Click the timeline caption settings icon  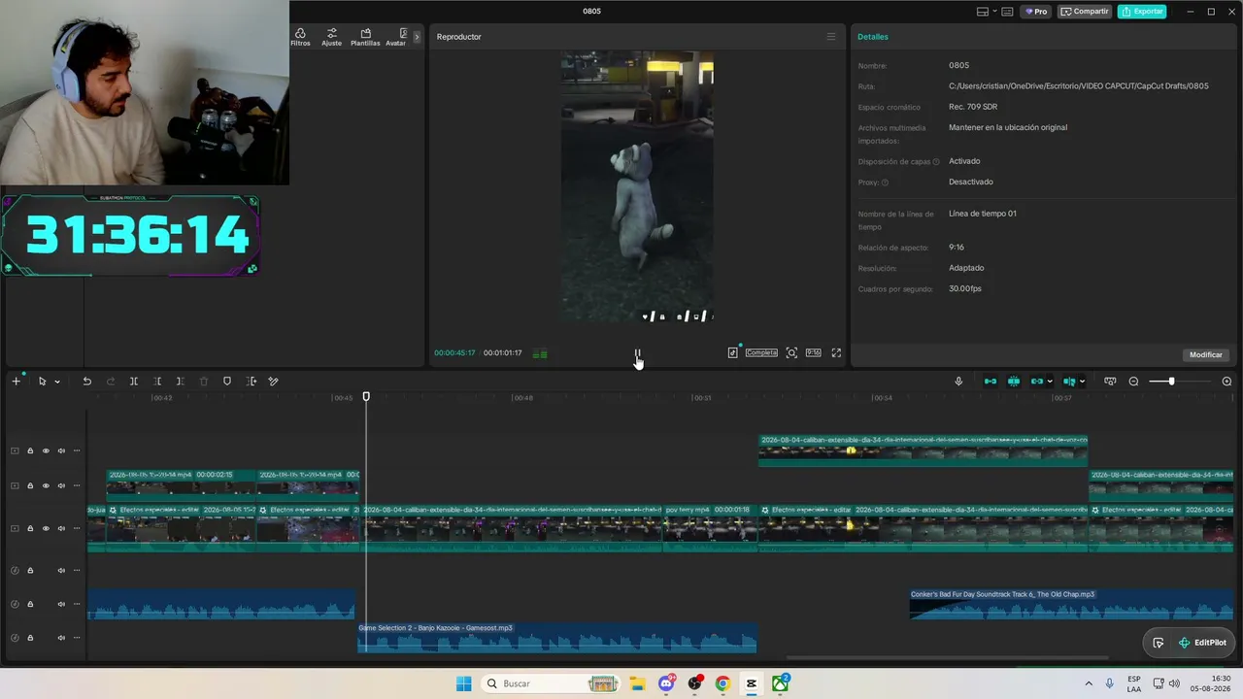pos(1110,382)
